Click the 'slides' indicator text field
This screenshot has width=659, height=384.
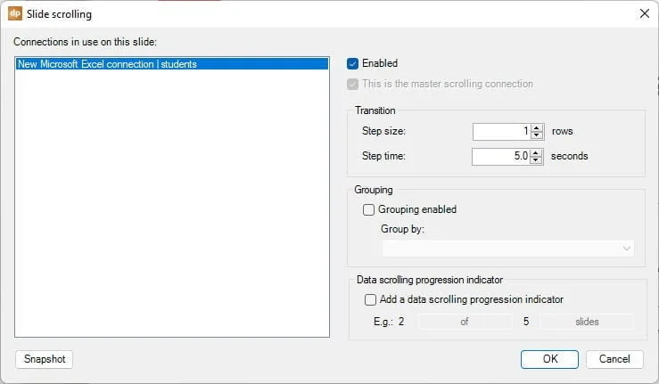[x=587, y=322]
